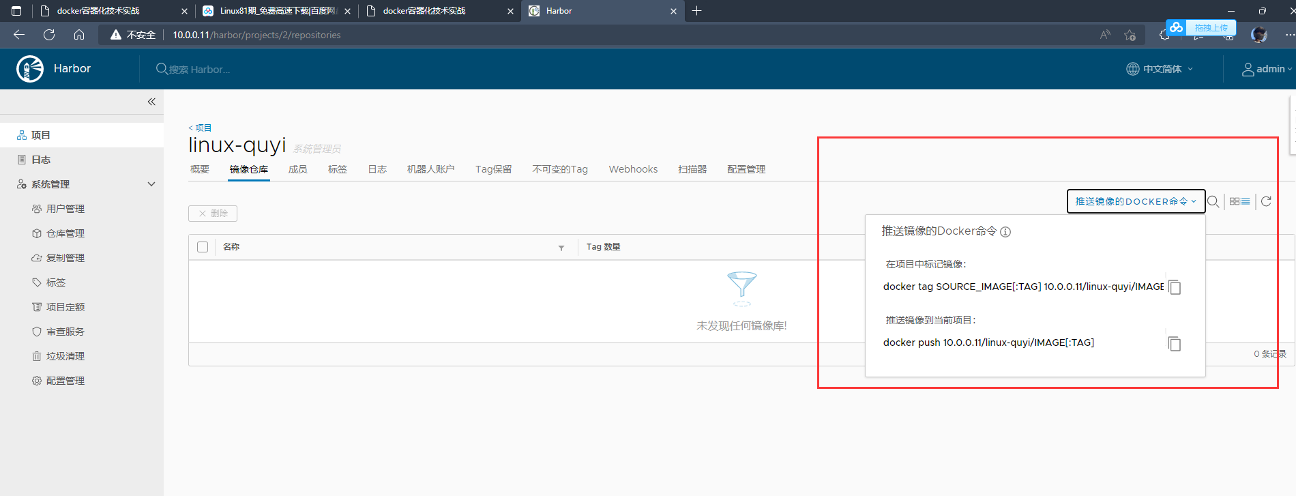The image size is (1296, 496).
Task: Refresh the repository list
Action: pos(1266,201)
